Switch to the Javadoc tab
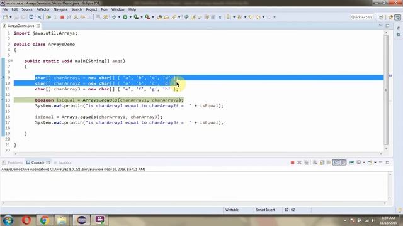The height and width of the screenshot is (226, 403). (x=62, y=163)
